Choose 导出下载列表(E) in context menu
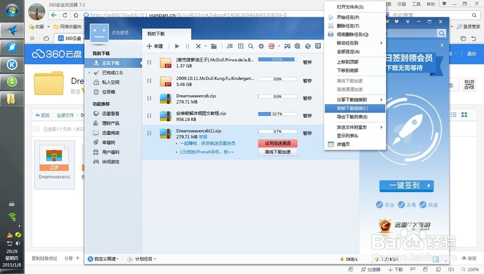 click(x=355, y=117)
